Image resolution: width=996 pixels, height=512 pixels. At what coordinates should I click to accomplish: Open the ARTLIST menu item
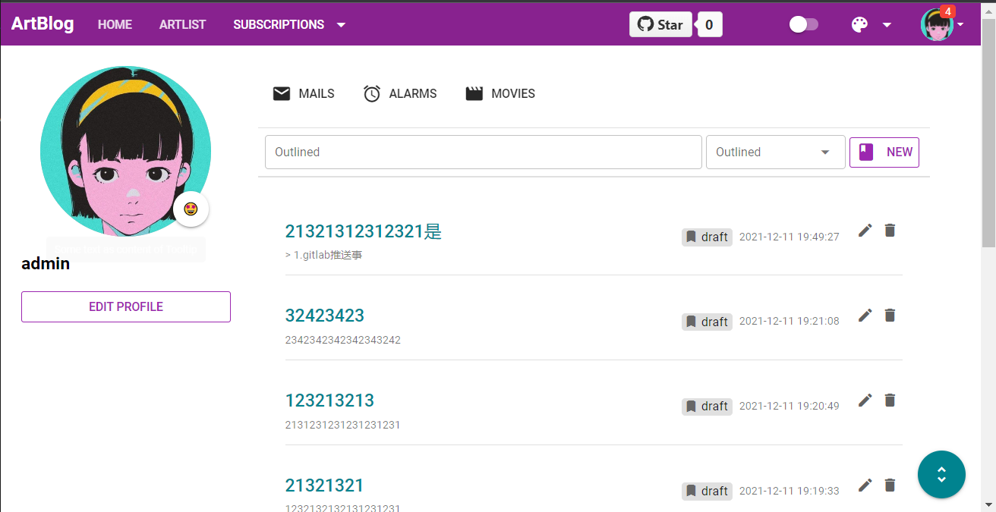coord(182,24)
